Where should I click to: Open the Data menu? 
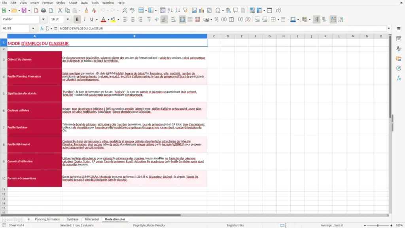(x=84, y=3)
